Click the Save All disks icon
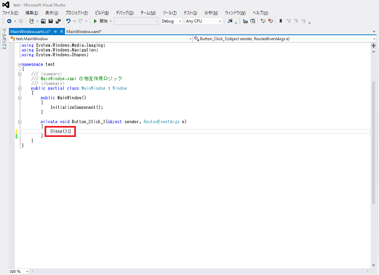This screenshot has width=379, height=275. click(x=58, y=21)
